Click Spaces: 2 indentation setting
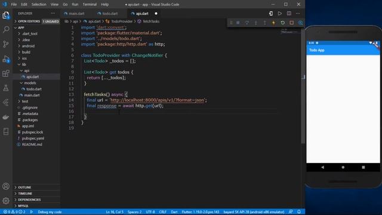This screenshot has height=215, width=382. coord(135,212)
